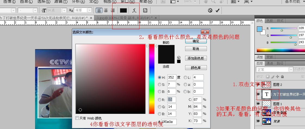Select right-align text icon

(x=113, y=10)
